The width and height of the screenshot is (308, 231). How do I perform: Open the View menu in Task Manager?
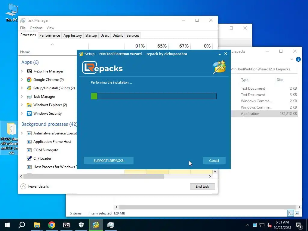[50, 28]
